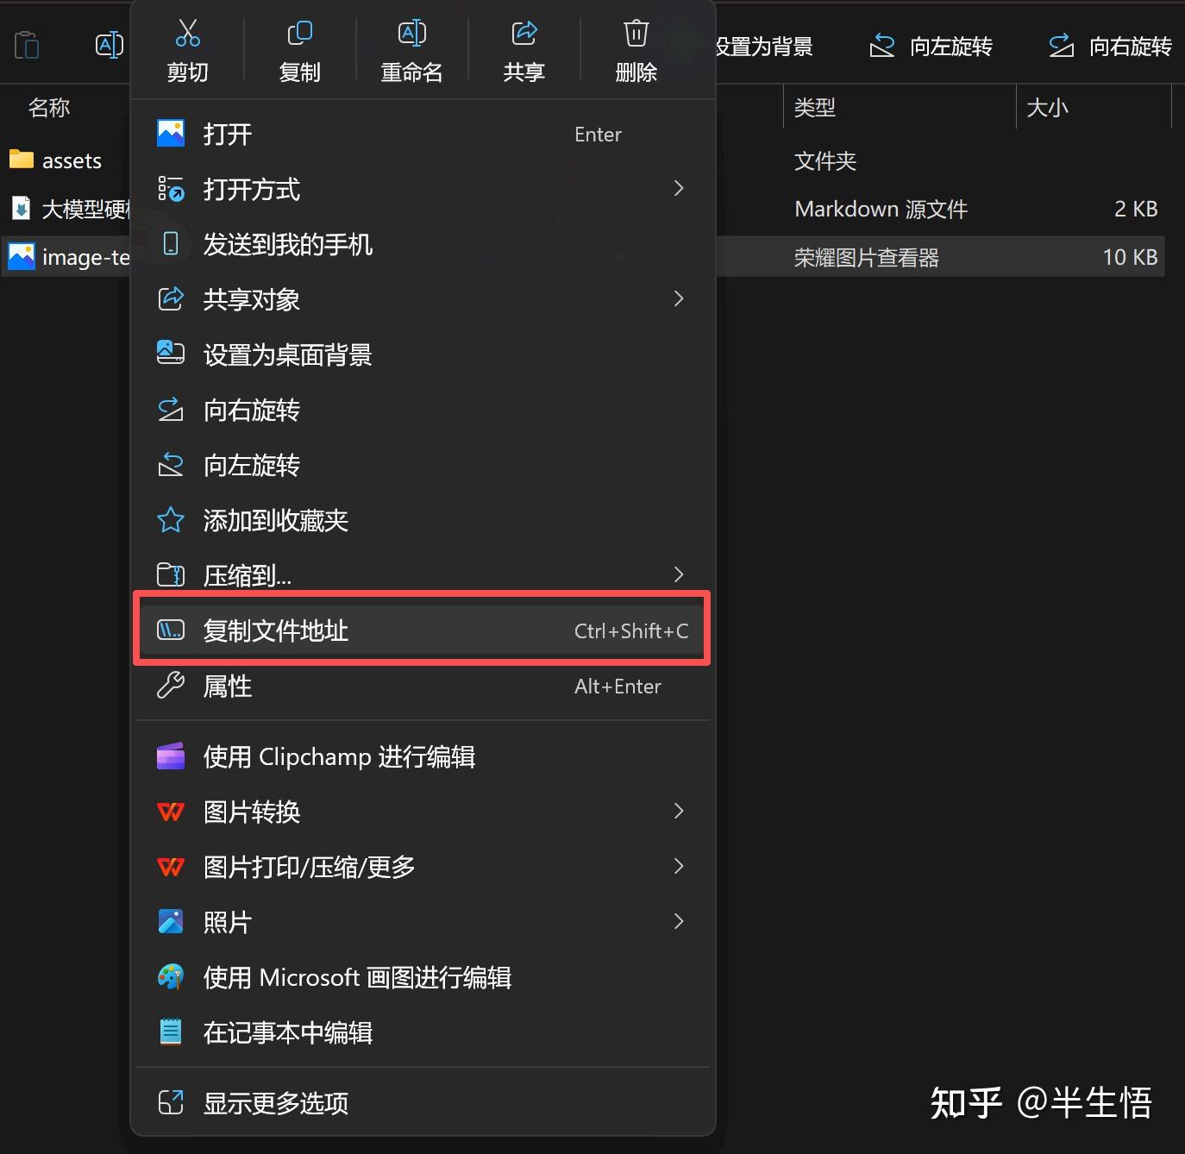1185x1154 pixels.
Task: Click the Markdown 源文件 type cell
Action: click(881, 210)
